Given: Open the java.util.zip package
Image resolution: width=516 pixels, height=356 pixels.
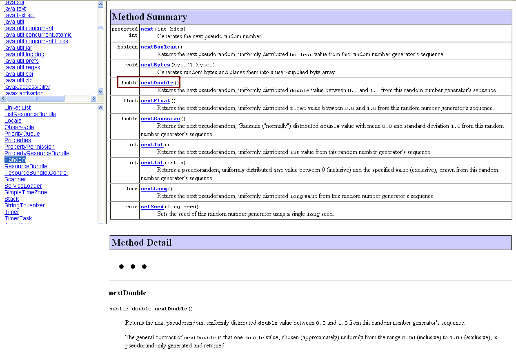Looking at the screenshot, I should point(18,80).
